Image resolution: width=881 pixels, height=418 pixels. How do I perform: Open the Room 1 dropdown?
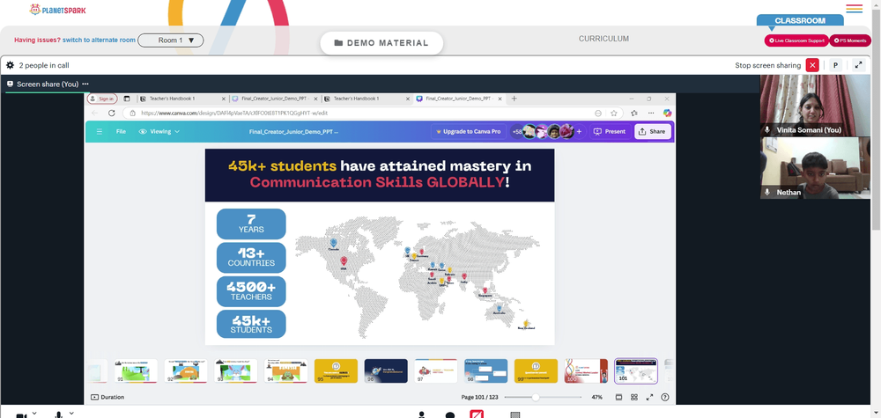170,40
